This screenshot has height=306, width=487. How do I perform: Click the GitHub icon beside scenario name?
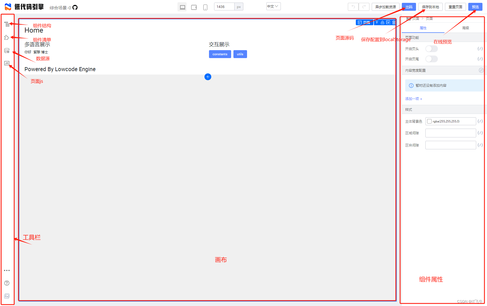[75, 7]
